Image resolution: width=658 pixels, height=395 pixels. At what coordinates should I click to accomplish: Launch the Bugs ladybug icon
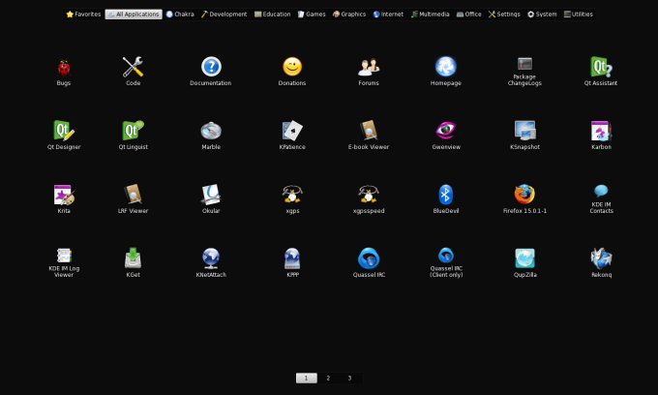tap(64, 67)
